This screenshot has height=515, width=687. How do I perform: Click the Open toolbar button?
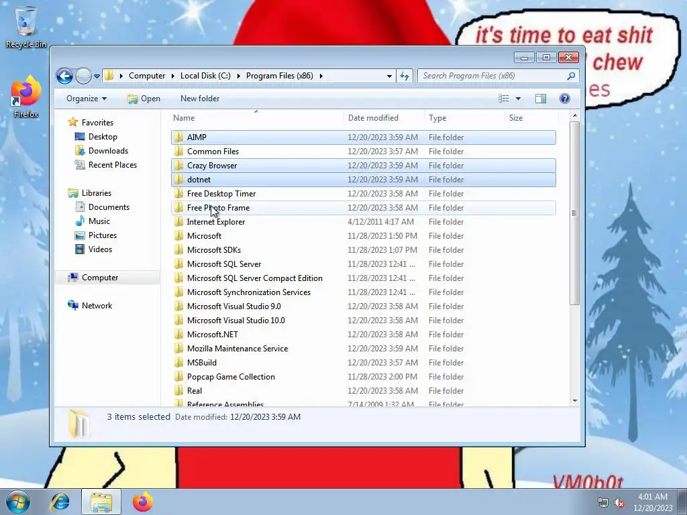coord(144,99)
